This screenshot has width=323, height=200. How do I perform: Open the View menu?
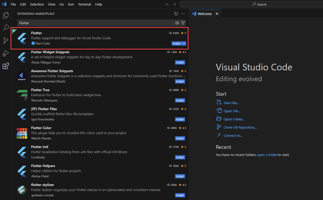pyautogui.click(x=52, y=4)
